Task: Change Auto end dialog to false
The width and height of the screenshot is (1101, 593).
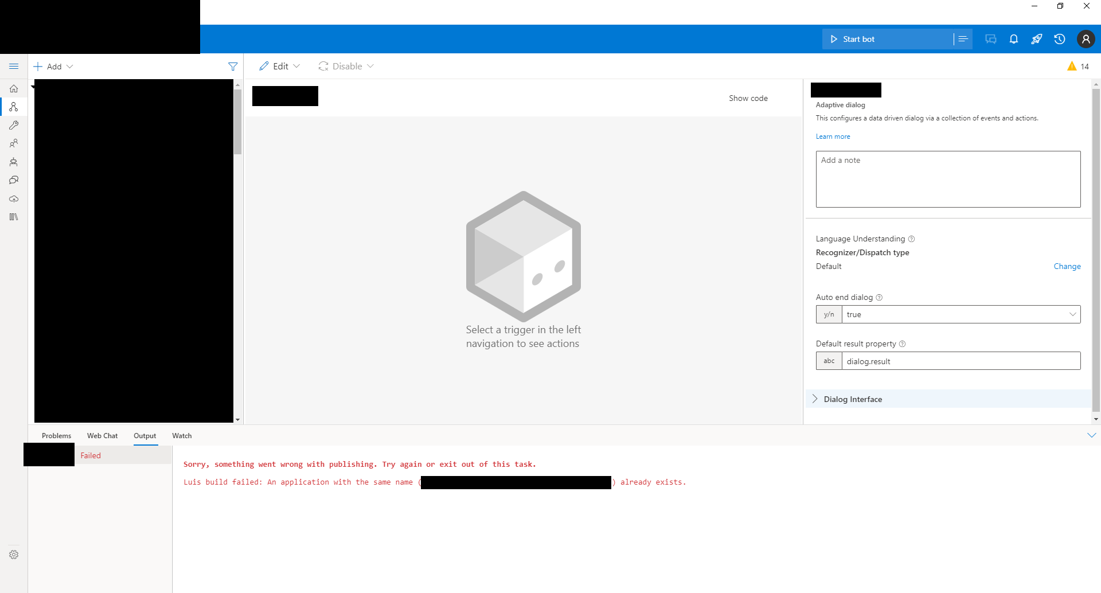Action: pos(1072,314)
